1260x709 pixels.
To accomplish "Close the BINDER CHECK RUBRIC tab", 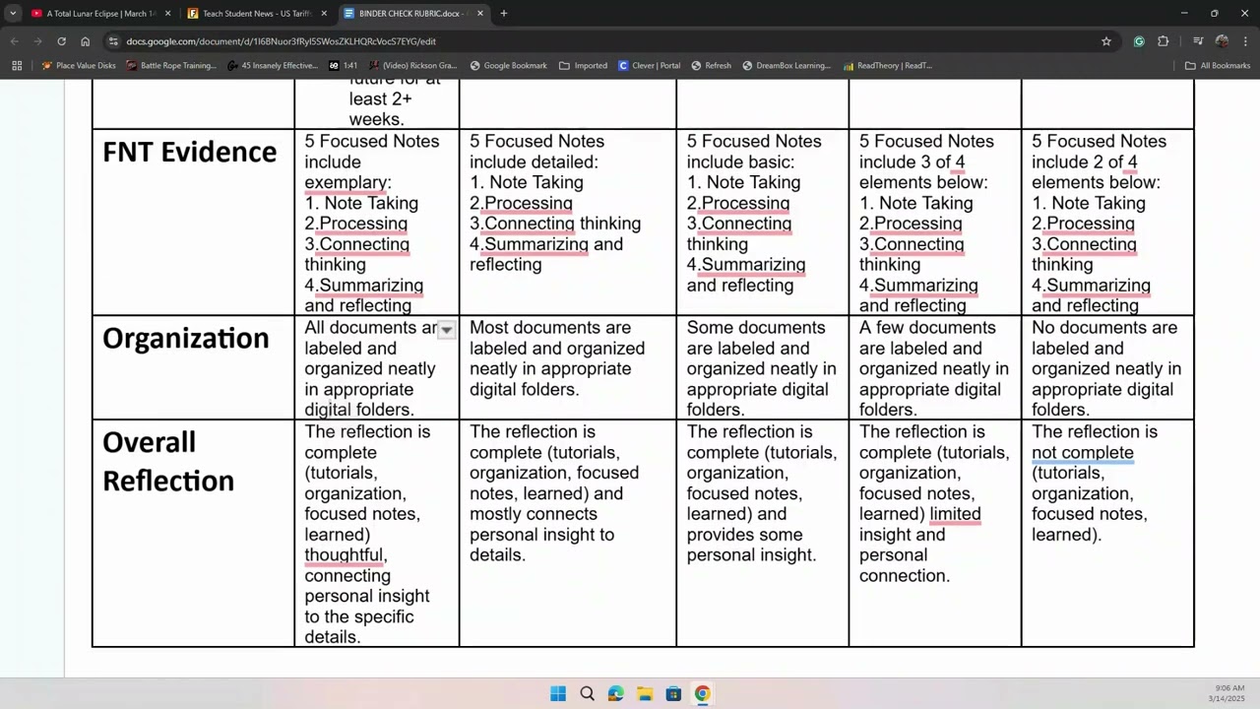I will point(480,14).
